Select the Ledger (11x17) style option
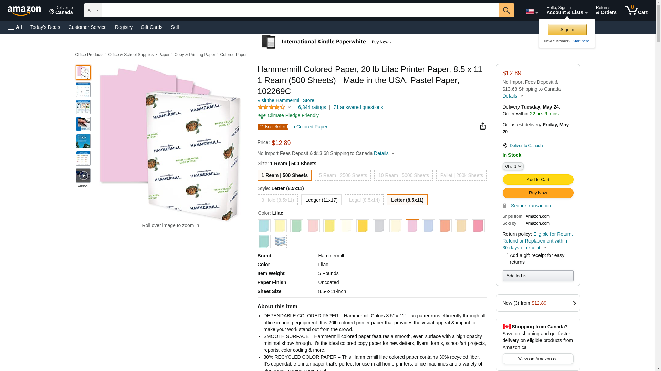661x371 pixels. 321,200
